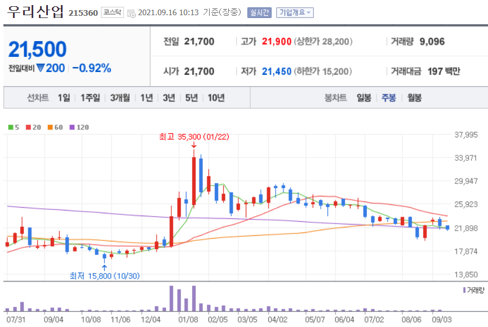This screenshot has height=327, width=488.
Task: Click the 37,995 price axis label
Action: 465,135
